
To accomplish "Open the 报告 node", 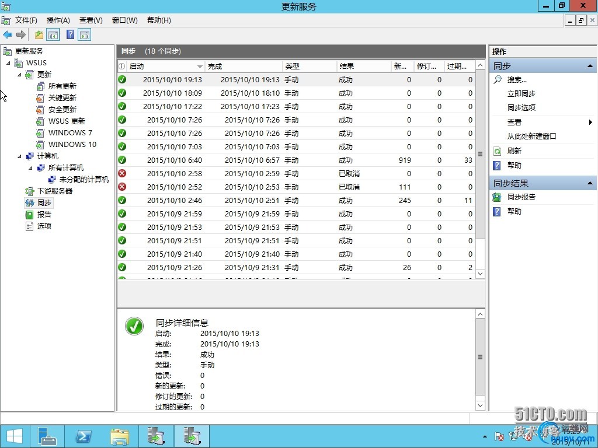I will point(44,215).
